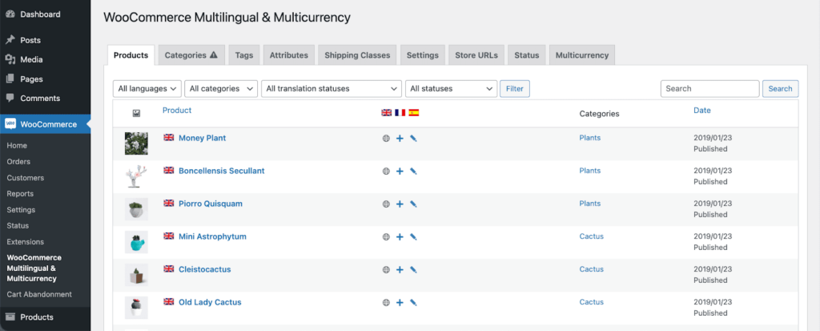Click the Cleistocactus thumbnail
The image size is (820, 331).
click(136, 275)
